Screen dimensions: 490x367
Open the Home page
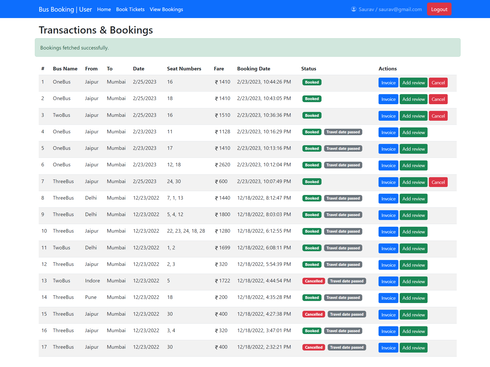point(104,9)
